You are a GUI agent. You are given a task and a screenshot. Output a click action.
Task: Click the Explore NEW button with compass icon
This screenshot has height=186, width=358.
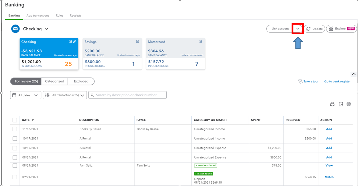point(341,29)
